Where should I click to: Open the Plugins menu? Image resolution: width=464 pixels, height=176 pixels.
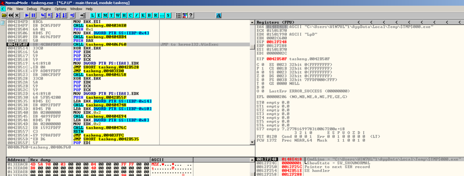[46, 9]
